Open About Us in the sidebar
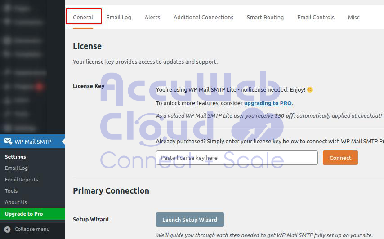This screenshot has height=239, width=384. point(16,202)
